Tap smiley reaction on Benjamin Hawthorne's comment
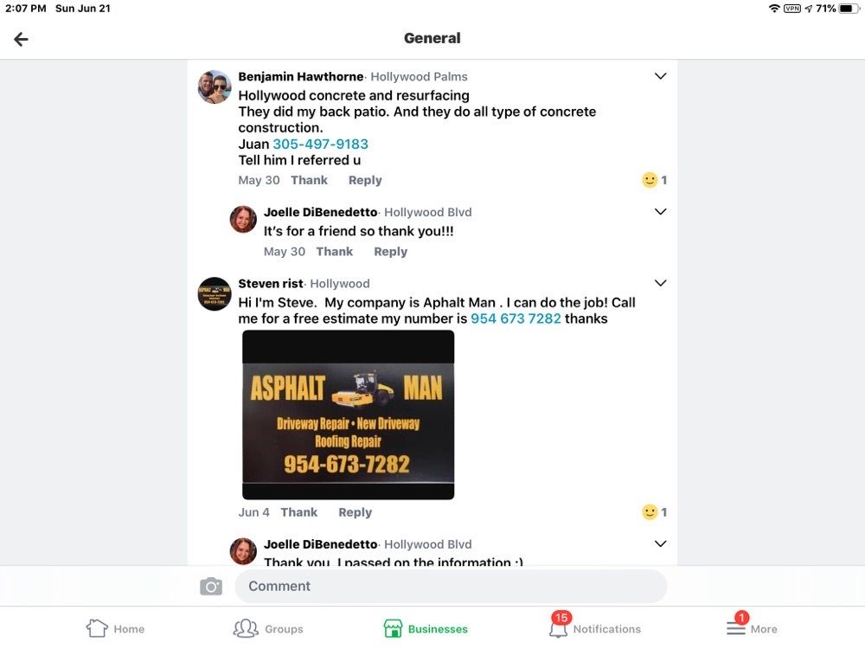The height and width of the screenshot is (649, 865). pos(650,180)
